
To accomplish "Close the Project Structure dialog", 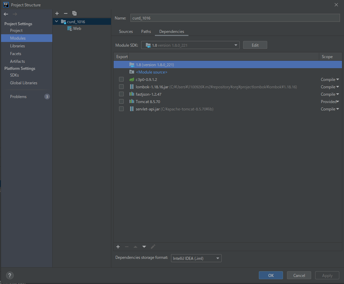I will point(336,5).
